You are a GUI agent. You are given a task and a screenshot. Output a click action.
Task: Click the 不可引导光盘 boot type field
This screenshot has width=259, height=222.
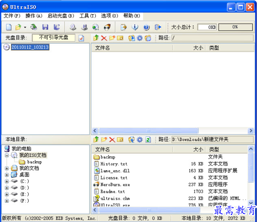click(54, 38)
